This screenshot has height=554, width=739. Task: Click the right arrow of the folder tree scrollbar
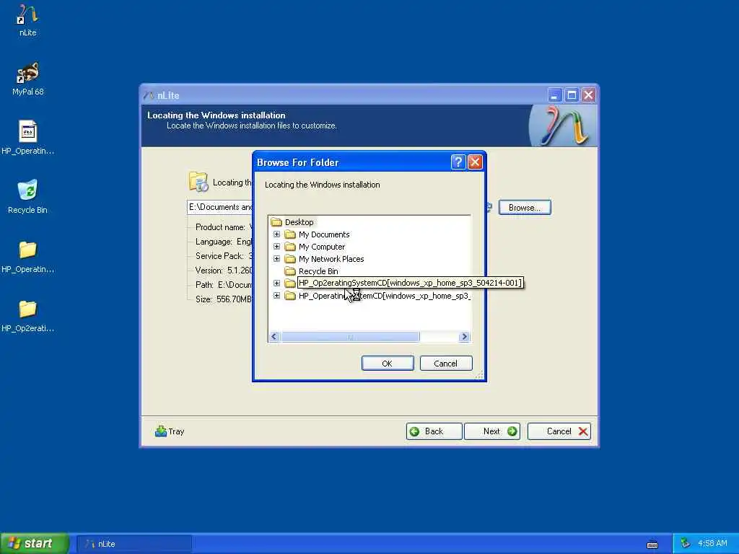click(464, 336)
